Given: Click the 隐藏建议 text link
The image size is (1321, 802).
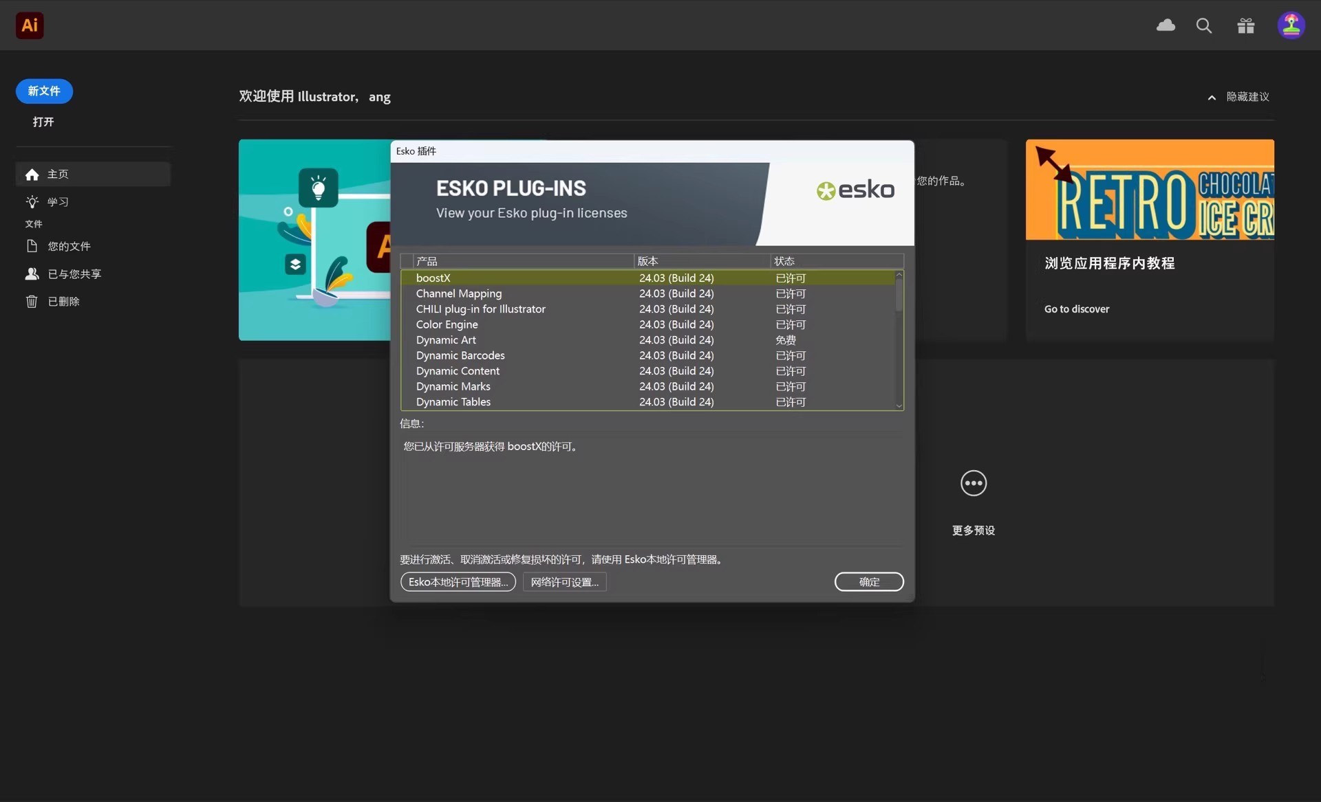Looking at the screenshot, I should pyautogui.click(x=1247, y=97).
